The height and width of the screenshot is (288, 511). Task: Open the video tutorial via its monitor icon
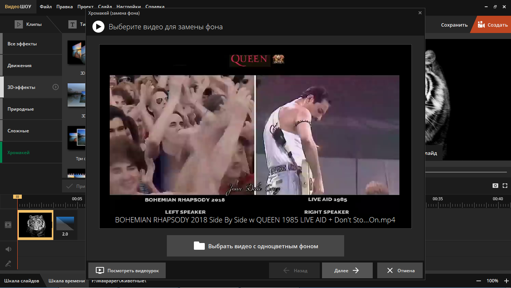pos(100,270)
